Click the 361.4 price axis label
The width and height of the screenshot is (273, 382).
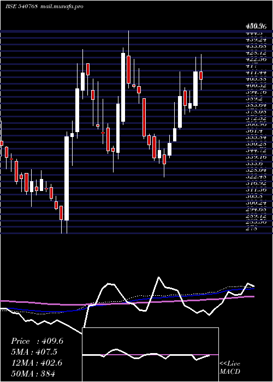(x=254, y=132)
